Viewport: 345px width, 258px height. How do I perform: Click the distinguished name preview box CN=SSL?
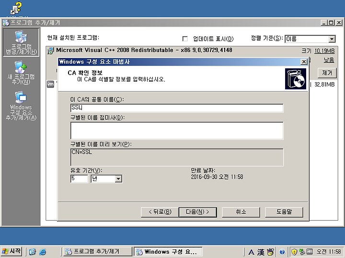tap(177, 157)
